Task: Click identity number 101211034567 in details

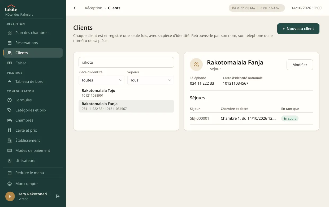Action: (x=236, y=83)
